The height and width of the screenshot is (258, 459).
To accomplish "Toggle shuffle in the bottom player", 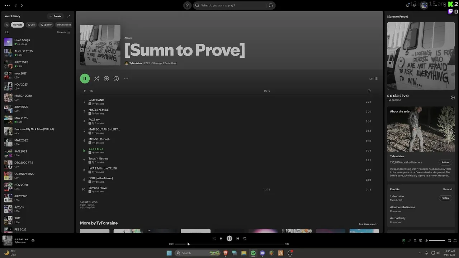I will pos(214,238).
